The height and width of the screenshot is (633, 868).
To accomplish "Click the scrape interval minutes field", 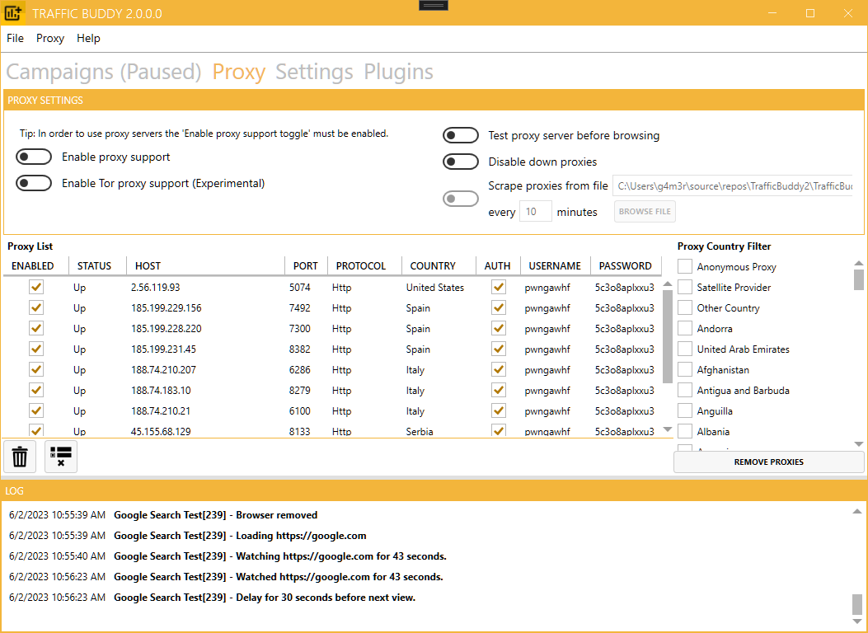I will [535, 211].
